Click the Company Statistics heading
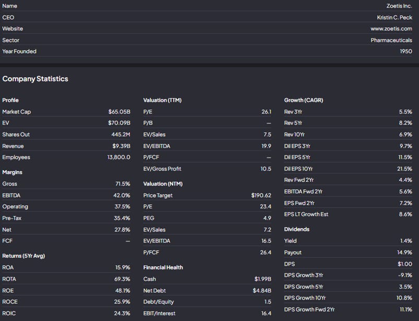This screenshot has height=321, width=419. tap(35, 79)
